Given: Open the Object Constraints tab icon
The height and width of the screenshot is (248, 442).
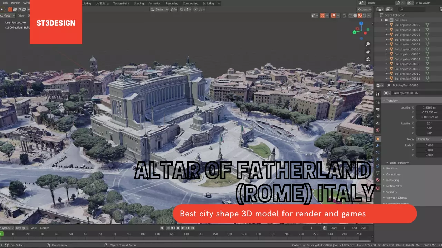Looking at the screenshot, I should point(378,166).
